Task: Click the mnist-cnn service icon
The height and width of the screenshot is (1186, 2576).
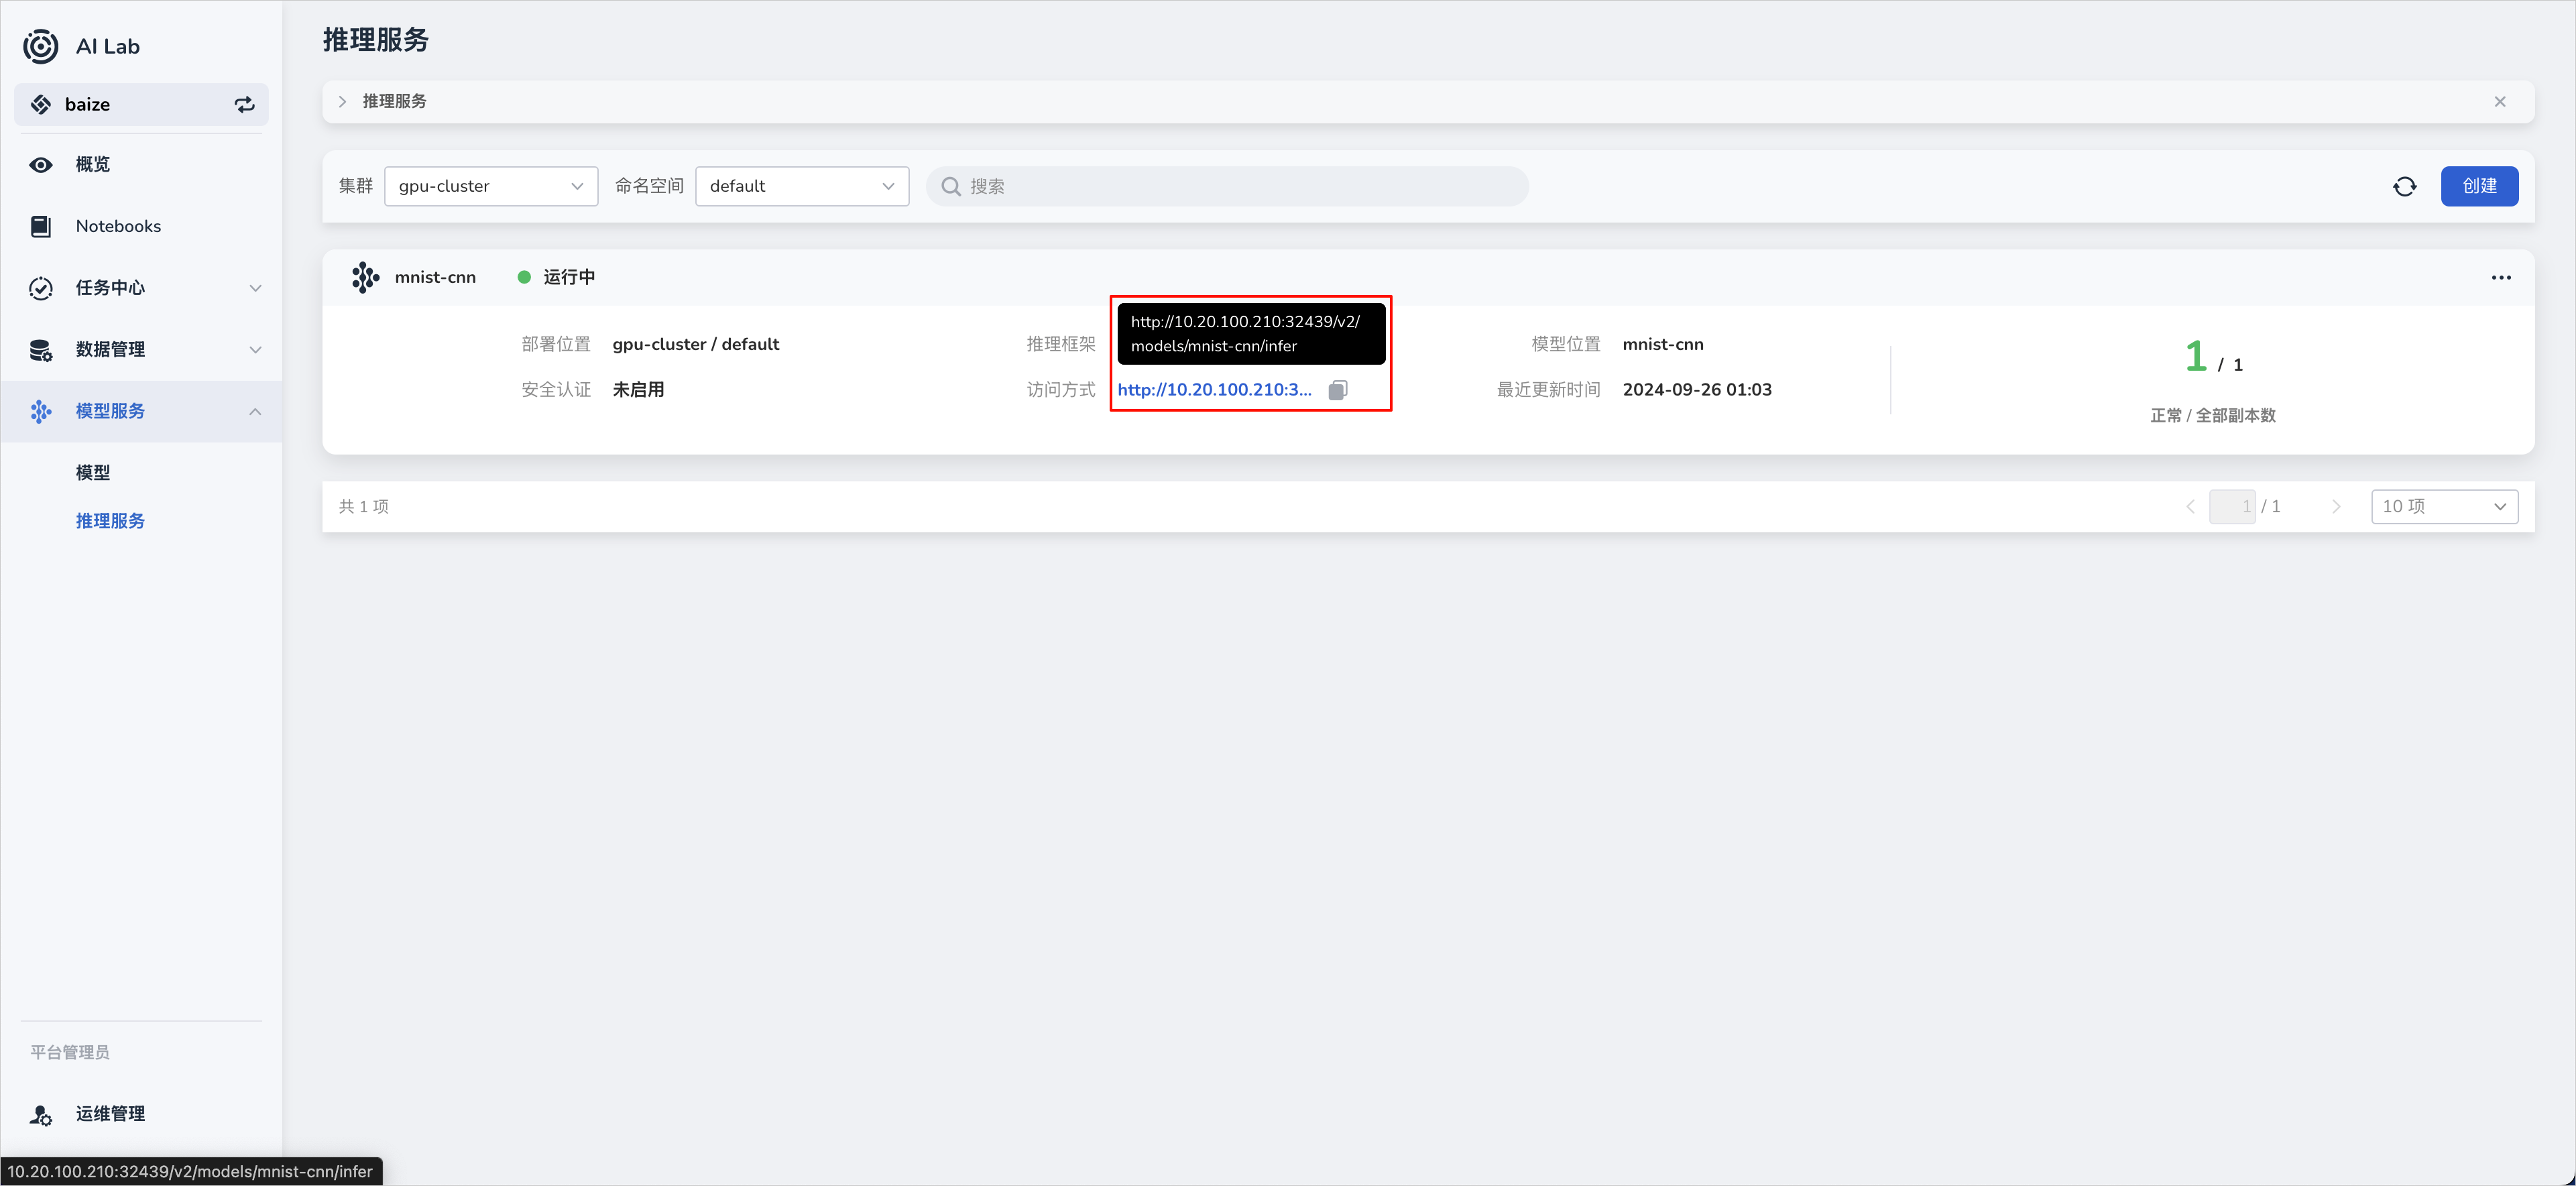Action: coord(365,278)
